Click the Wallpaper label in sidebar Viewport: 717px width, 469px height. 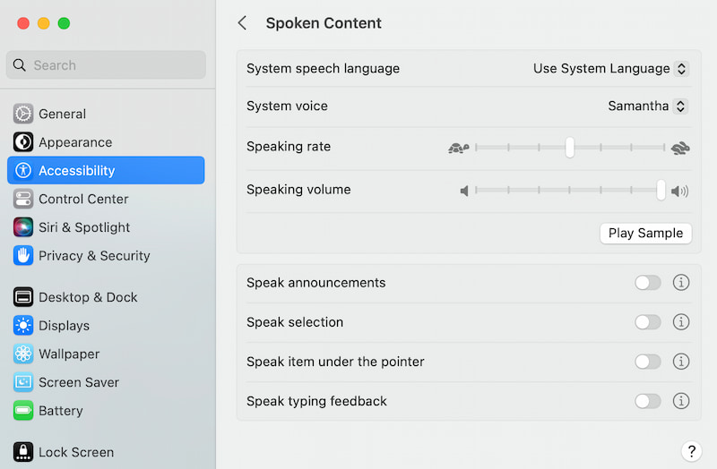(x=69, y=354)
